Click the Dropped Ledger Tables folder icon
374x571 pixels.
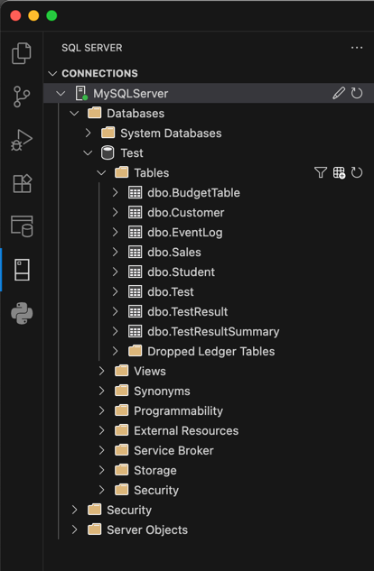point(135,351)
